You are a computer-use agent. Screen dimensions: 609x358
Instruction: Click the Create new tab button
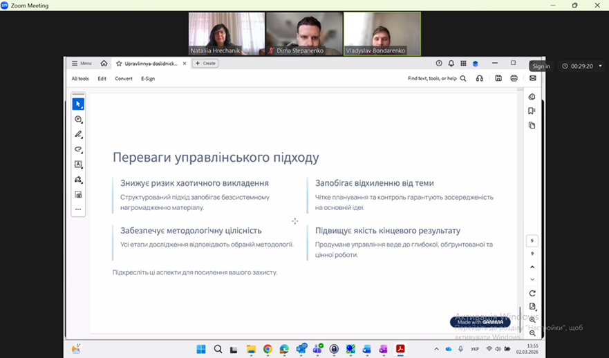pyautogui.click(x=205, y=64)
